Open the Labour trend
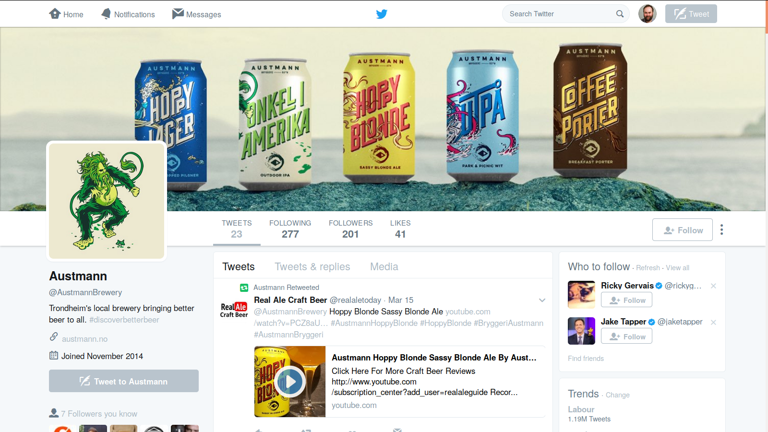 coord(581,409)
